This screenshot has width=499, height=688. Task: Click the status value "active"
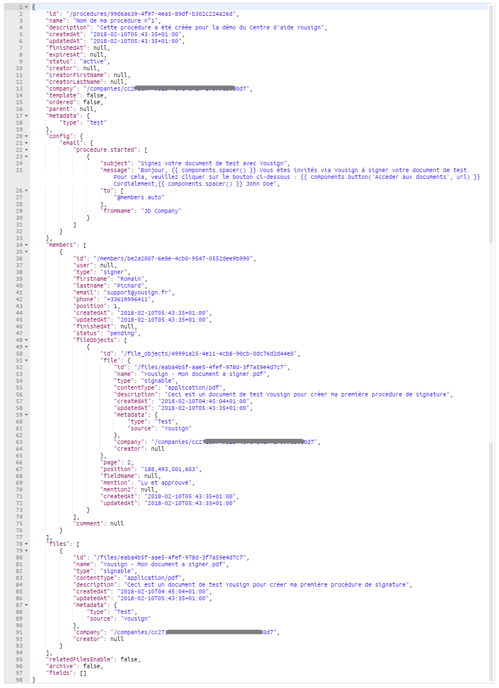(94, 61)
